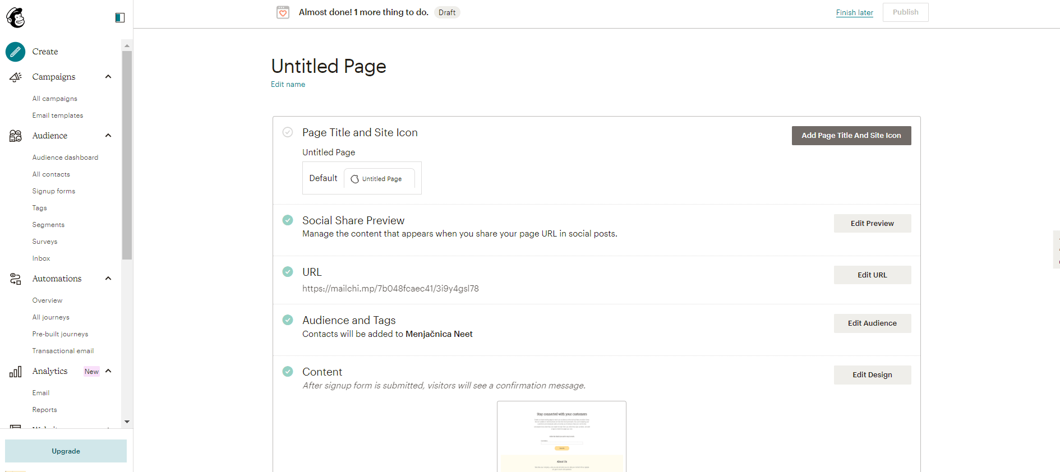1060x472 pixels.
Task: Click the unchecked circle beside Page Title and Site Icon
Action: 288,132
